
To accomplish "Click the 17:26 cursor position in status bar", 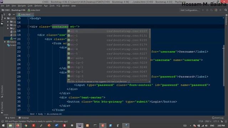I will [201, 121].
